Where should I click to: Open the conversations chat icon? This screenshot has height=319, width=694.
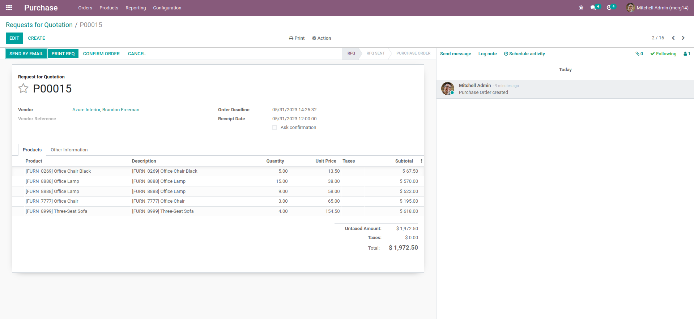pyautogui.click(x=593, y=8)
